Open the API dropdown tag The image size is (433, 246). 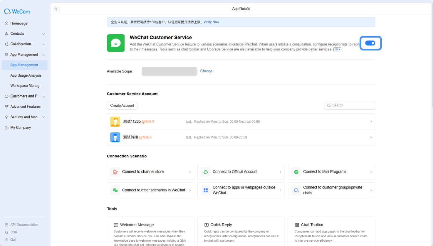click(x=337, y=49)
